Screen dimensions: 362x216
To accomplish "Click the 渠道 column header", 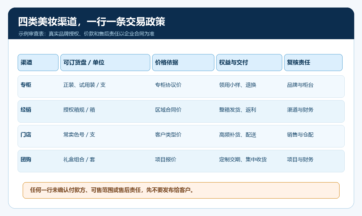I will tap(38, 63).
